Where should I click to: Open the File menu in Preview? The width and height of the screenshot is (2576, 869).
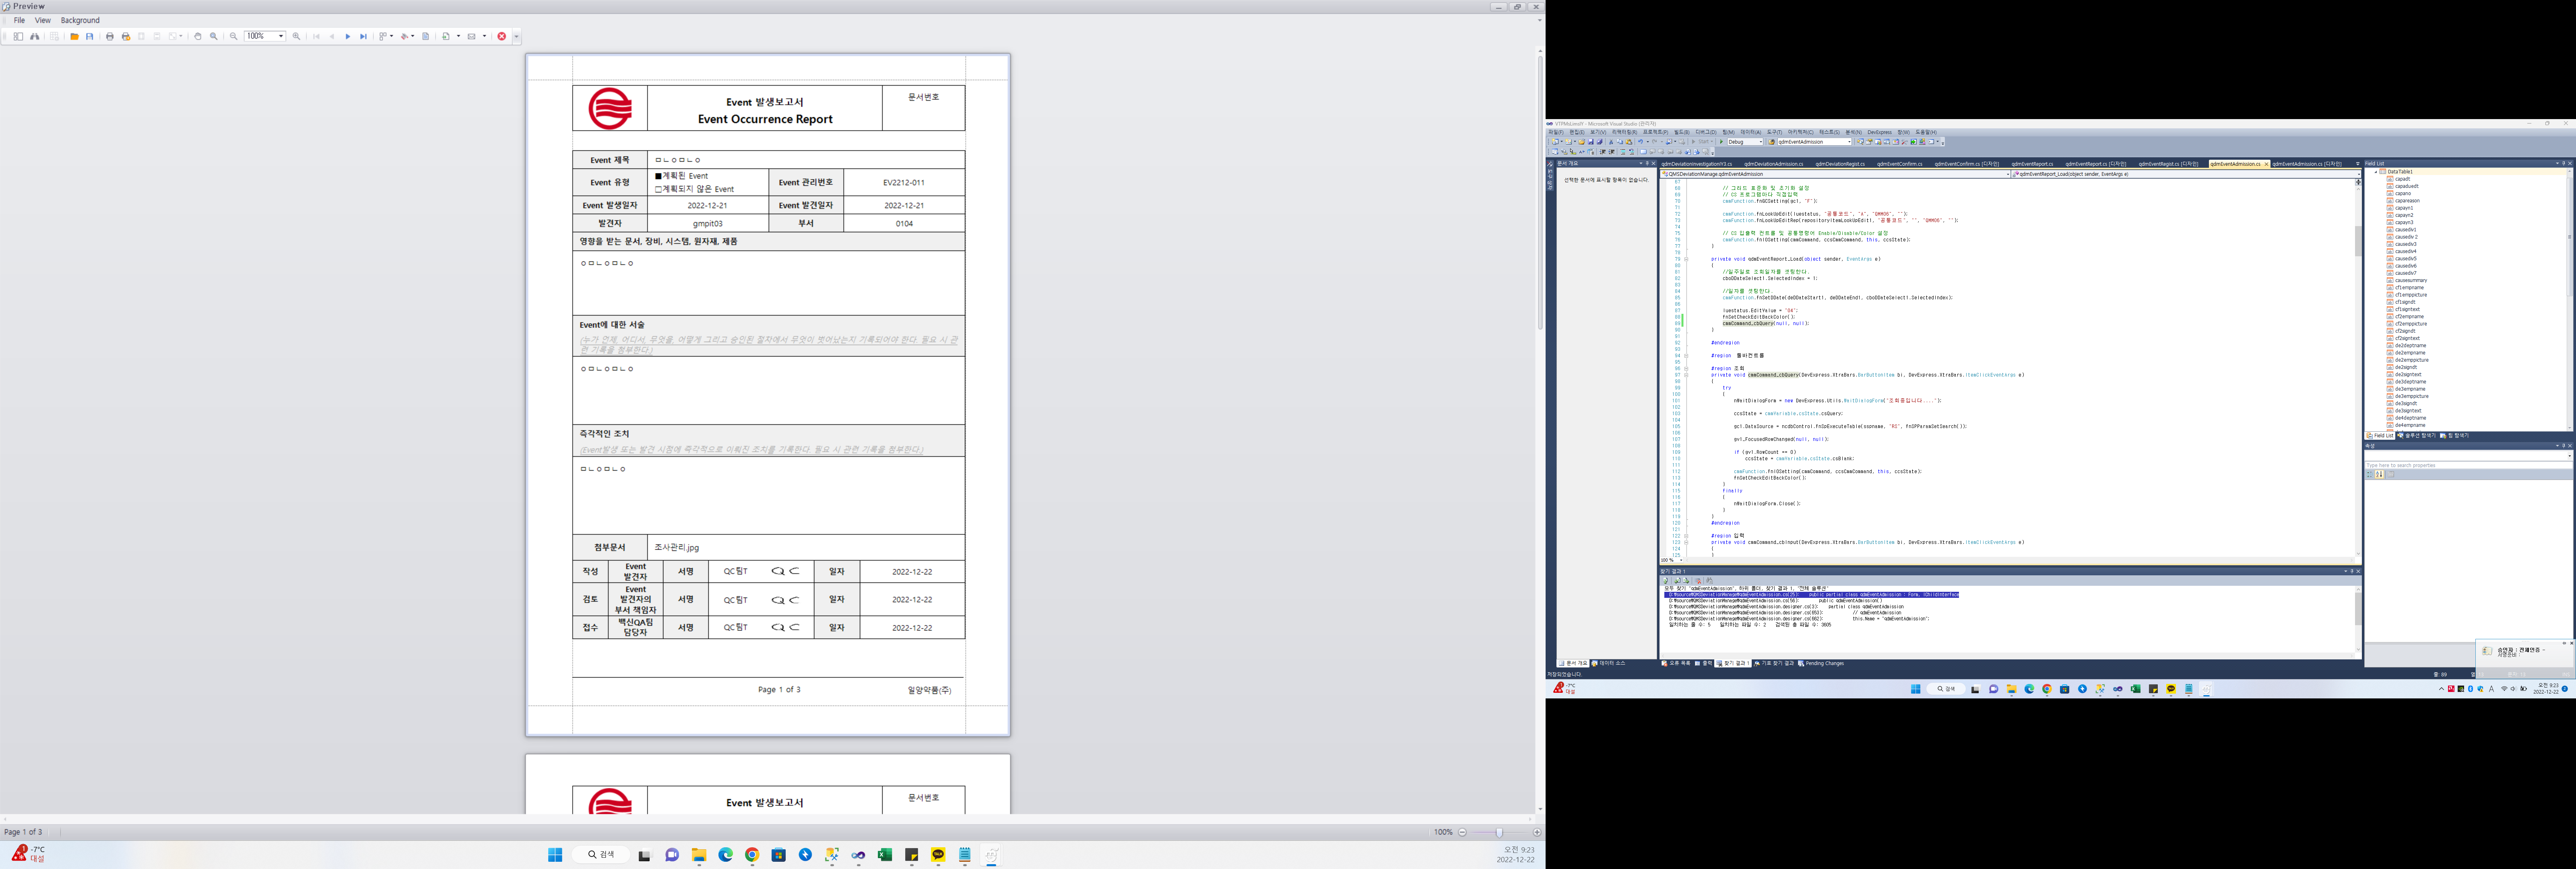[19, 20]
